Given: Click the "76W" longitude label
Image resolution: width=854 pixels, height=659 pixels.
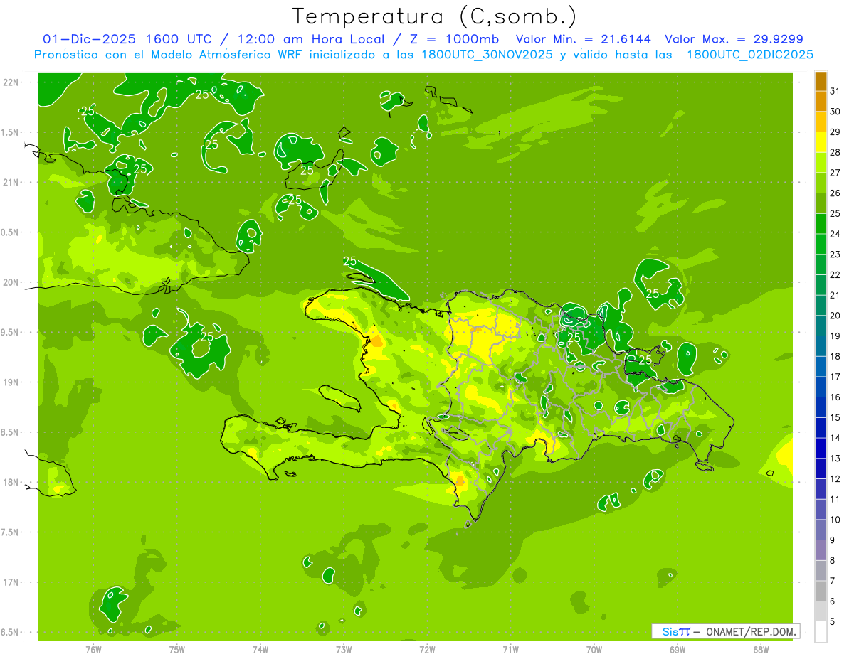Looking at the screenshot, I should pyautogui.click(x=93, y=649).
